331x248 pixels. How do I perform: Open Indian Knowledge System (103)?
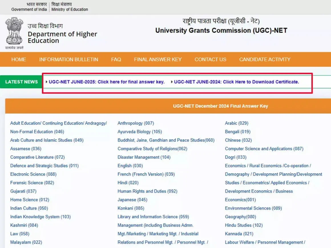(41, 217)
